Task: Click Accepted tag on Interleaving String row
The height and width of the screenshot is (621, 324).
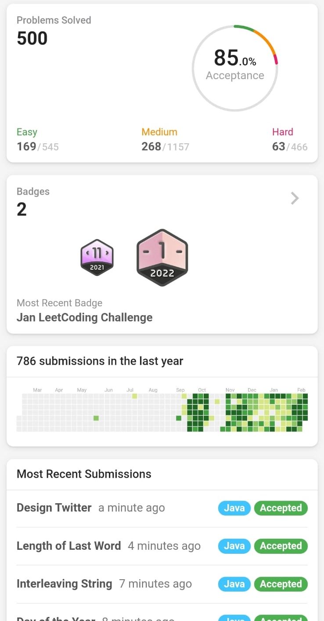Action: [x=281, y=584]
